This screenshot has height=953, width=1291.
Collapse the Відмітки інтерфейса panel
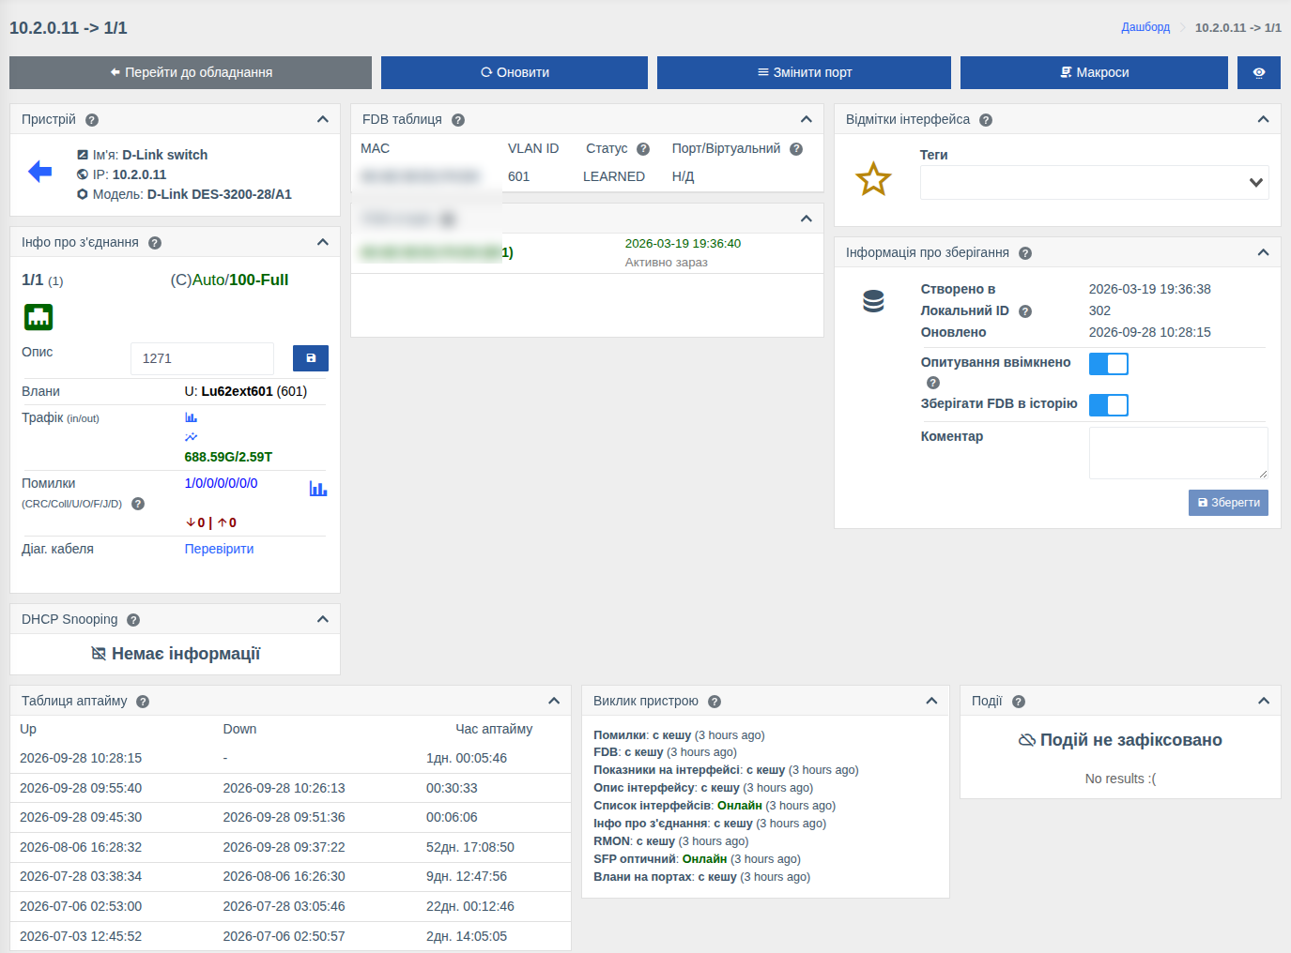[1263, 119]
